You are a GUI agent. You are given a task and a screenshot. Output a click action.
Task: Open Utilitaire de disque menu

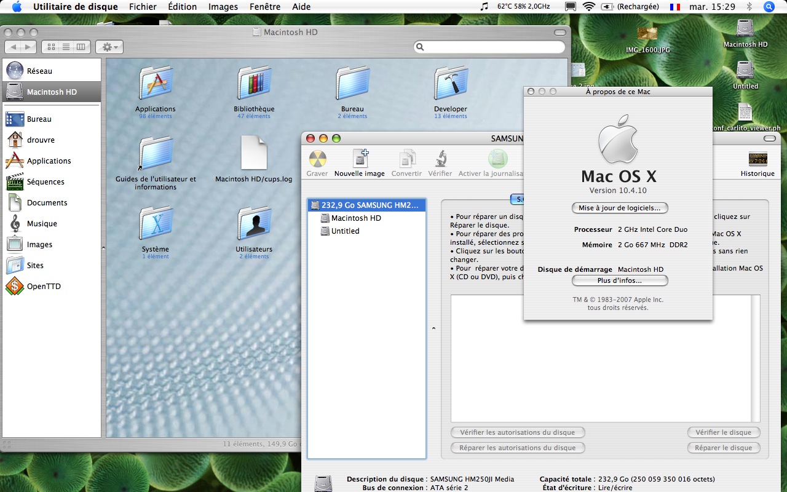coord(76,7)
